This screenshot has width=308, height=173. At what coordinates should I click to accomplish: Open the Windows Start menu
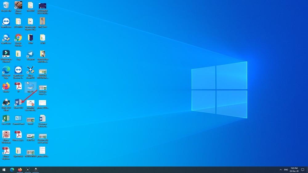point(4,170)
